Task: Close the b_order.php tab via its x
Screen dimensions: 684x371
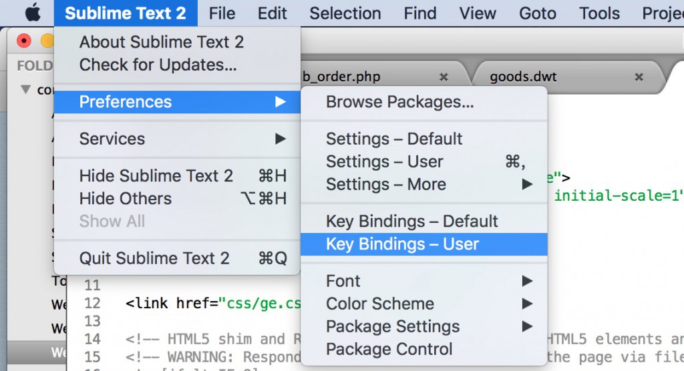Action: (444, 77)
